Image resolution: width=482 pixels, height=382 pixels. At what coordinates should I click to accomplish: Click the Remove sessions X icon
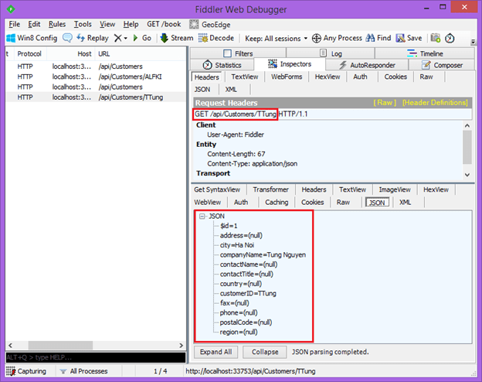click(x=117, y=38)
